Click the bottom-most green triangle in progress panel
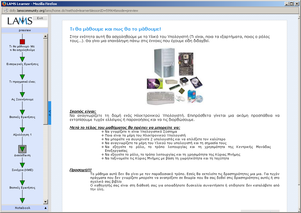301x213 pixels. 22,201
